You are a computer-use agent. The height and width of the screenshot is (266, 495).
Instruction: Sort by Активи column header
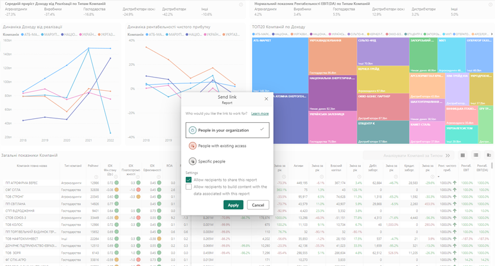(298, 166)
